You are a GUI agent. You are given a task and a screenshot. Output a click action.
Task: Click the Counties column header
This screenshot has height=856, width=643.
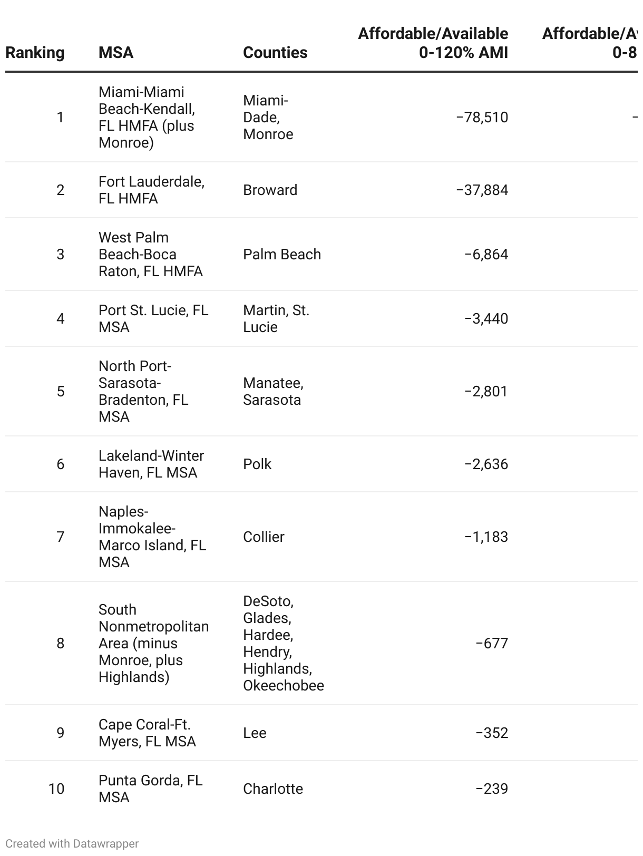click(x=275, y=53)
